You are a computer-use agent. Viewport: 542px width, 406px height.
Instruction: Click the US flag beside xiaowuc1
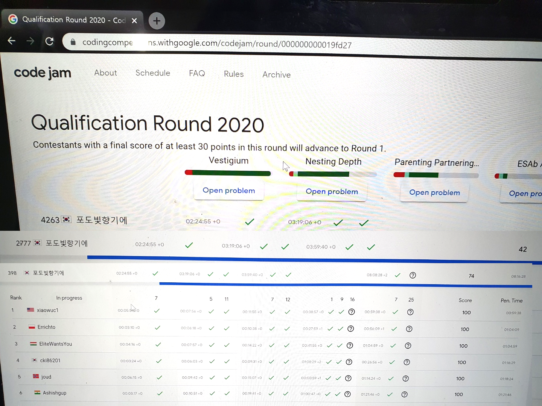pyautogui.click(x=30, y=310)
